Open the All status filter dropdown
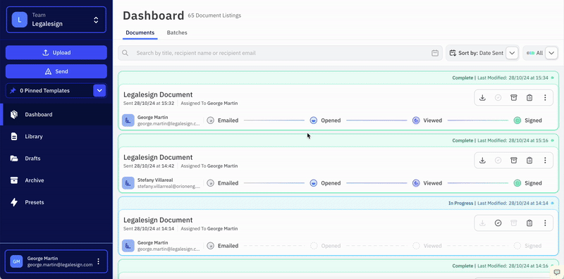The width and height of the screenshot is (564, 279). (x=551, y=53)
